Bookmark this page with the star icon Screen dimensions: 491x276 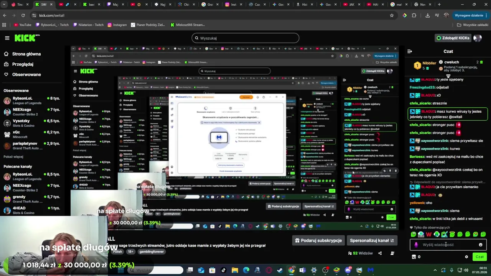point(392,15)
